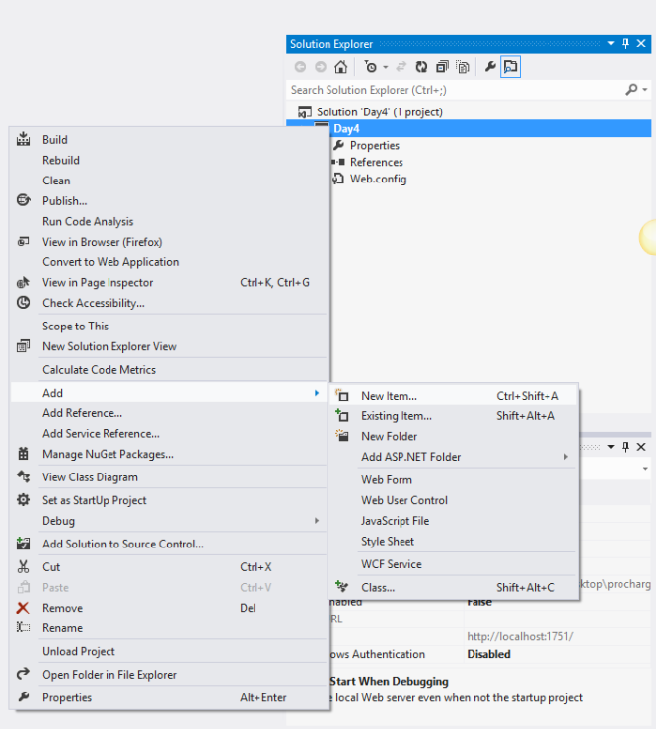Toggle the Preview Selected Items icon
This screenshot has height=729, width=656.
[x=510, y=67]
